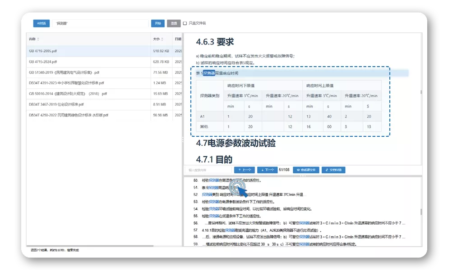Click the splitter handle between file list and preview
462x270 pixels.
click(183, 139)
